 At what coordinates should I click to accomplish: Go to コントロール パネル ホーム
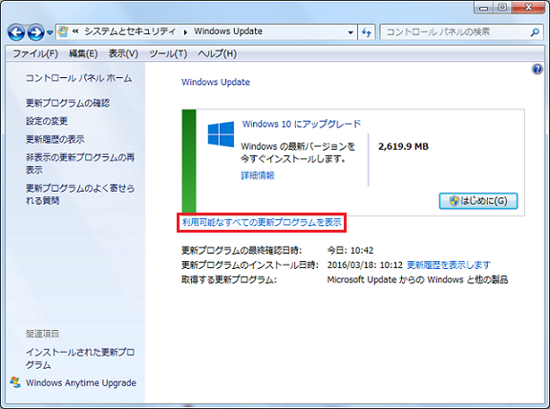click(x=79, y=78)
